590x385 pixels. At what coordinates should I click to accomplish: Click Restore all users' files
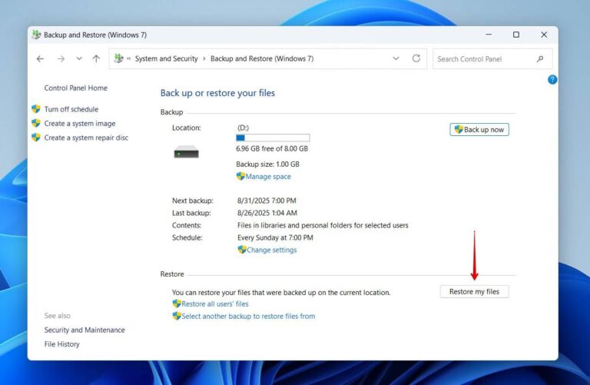click(x=215, y=304)
